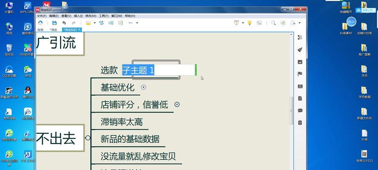Open 编辑(E) menu
378x170 pixels.
point(54,16)
